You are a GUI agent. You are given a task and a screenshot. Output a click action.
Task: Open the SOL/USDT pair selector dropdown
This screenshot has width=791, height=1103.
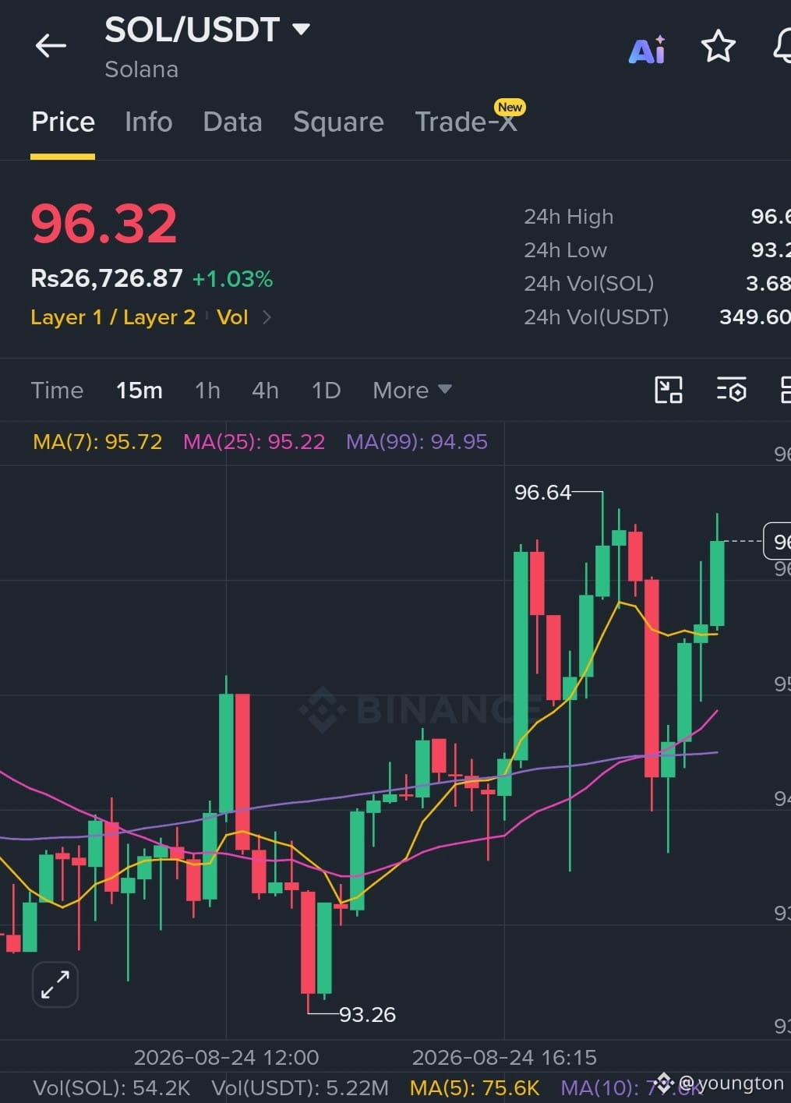click(207, 30)
